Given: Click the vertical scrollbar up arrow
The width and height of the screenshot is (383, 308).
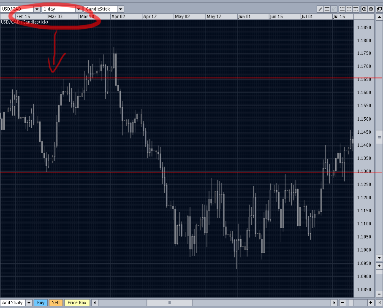Looking at the screenshot, I should coord(379,17).
